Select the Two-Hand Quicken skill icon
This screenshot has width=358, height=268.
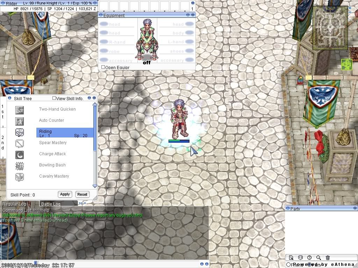20,110
